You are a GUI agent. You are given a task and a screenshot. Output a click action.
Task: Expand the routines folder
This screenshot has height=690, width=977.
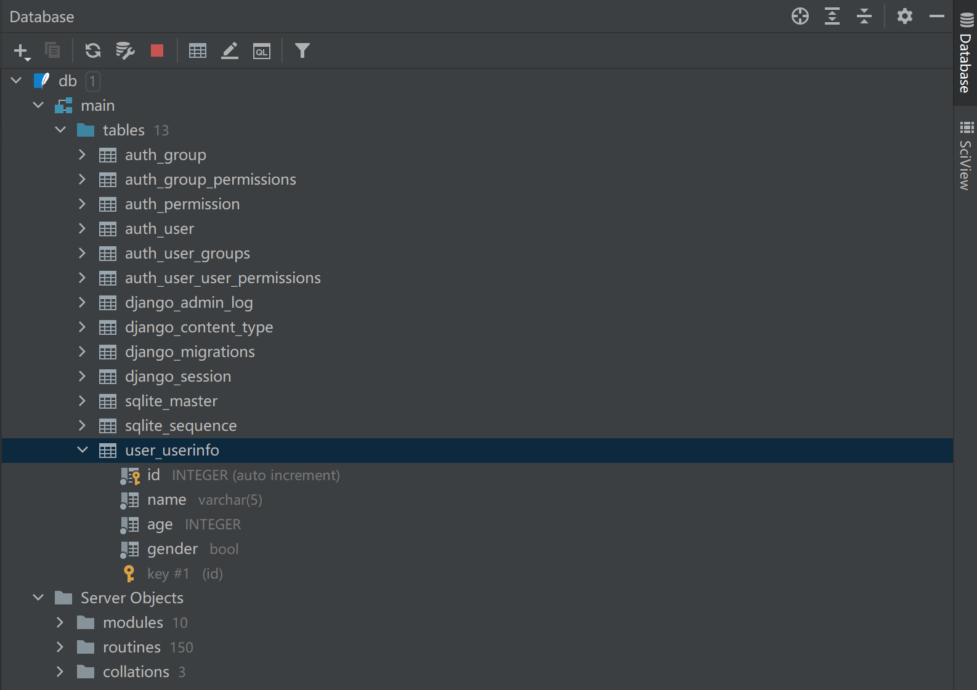tap(60, 647)
